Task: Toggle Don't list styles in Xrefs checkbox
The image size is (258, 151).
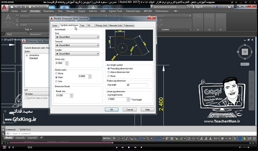Action: point(26,98)
